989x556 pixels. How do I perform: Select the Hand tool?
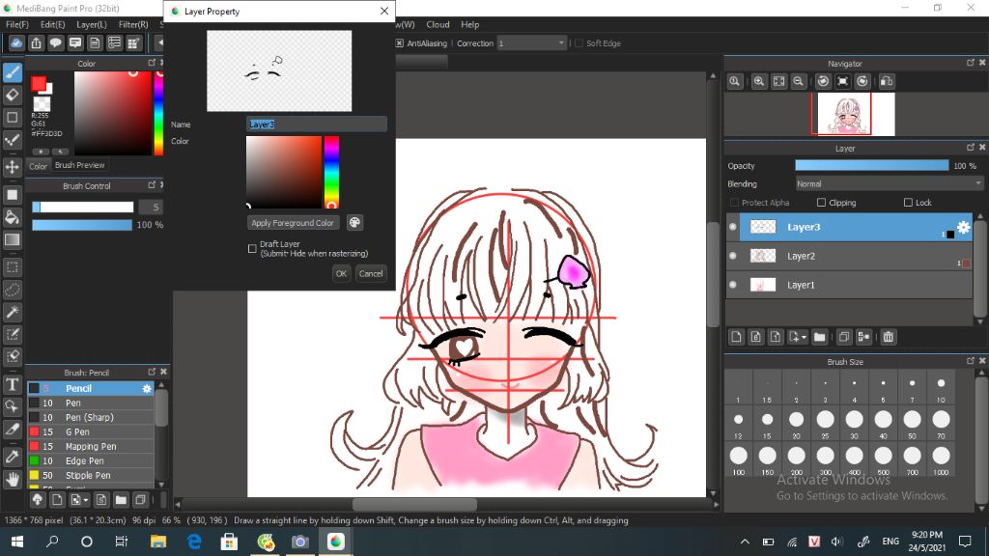click(12, 480)
